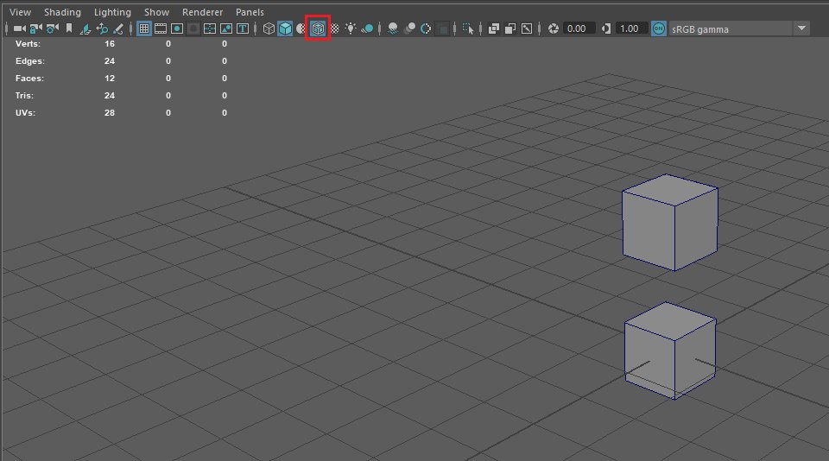Toggle the viewport Grid display
Screen dimensions: 829x461
click(x=144, y=28)
